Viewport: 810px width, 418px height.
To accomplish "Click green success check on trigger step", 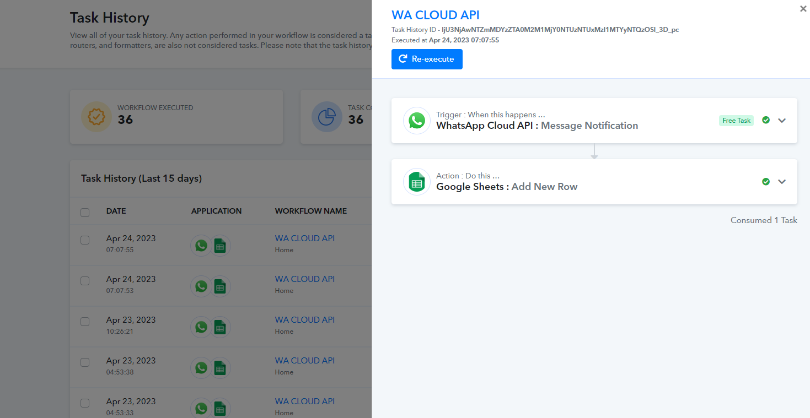I will pyautogui.click(x=766, y=120).
